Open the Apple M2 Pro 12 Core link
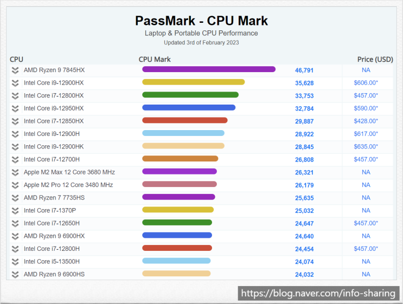This screenshot has width=403, height=304. tap(68, 185)
